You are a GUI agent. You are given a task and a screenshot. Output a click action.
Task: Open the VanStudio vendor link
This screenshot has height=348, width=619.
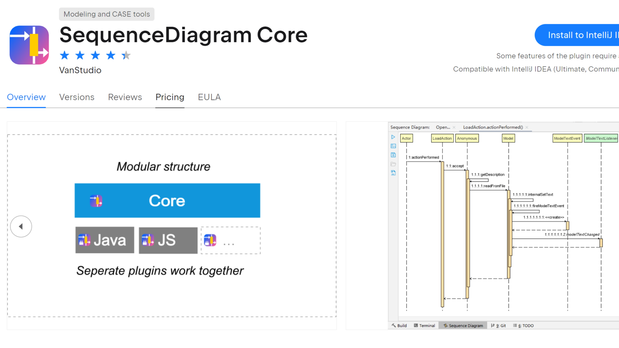[80, 70]
